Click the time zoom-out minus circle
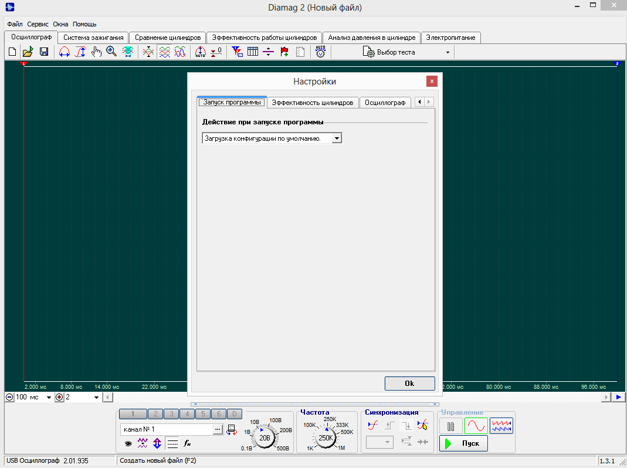The image size is (627, 468). pyautogui.click(x=9, y=397)
